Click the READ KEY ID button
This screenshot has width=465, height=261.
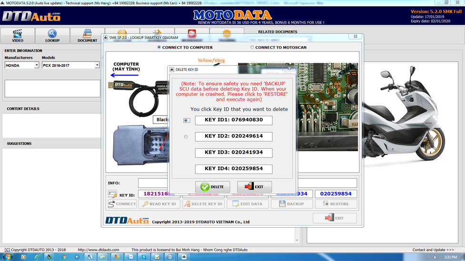point(159,204)
